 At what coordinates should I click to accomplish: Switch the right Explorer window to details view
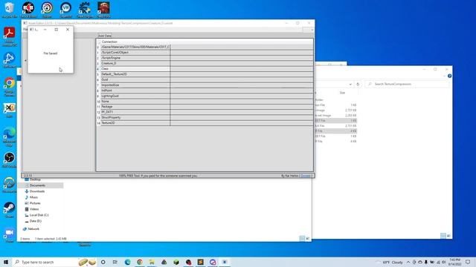tap(443, 236)
